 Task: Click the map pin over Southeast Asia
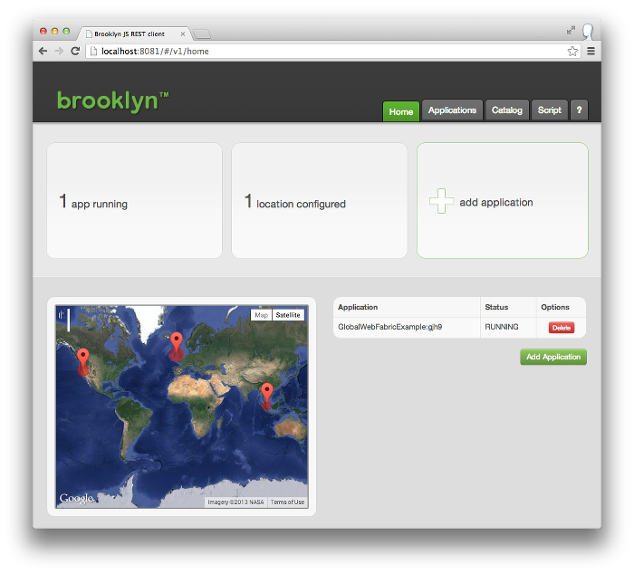(266, 394)
